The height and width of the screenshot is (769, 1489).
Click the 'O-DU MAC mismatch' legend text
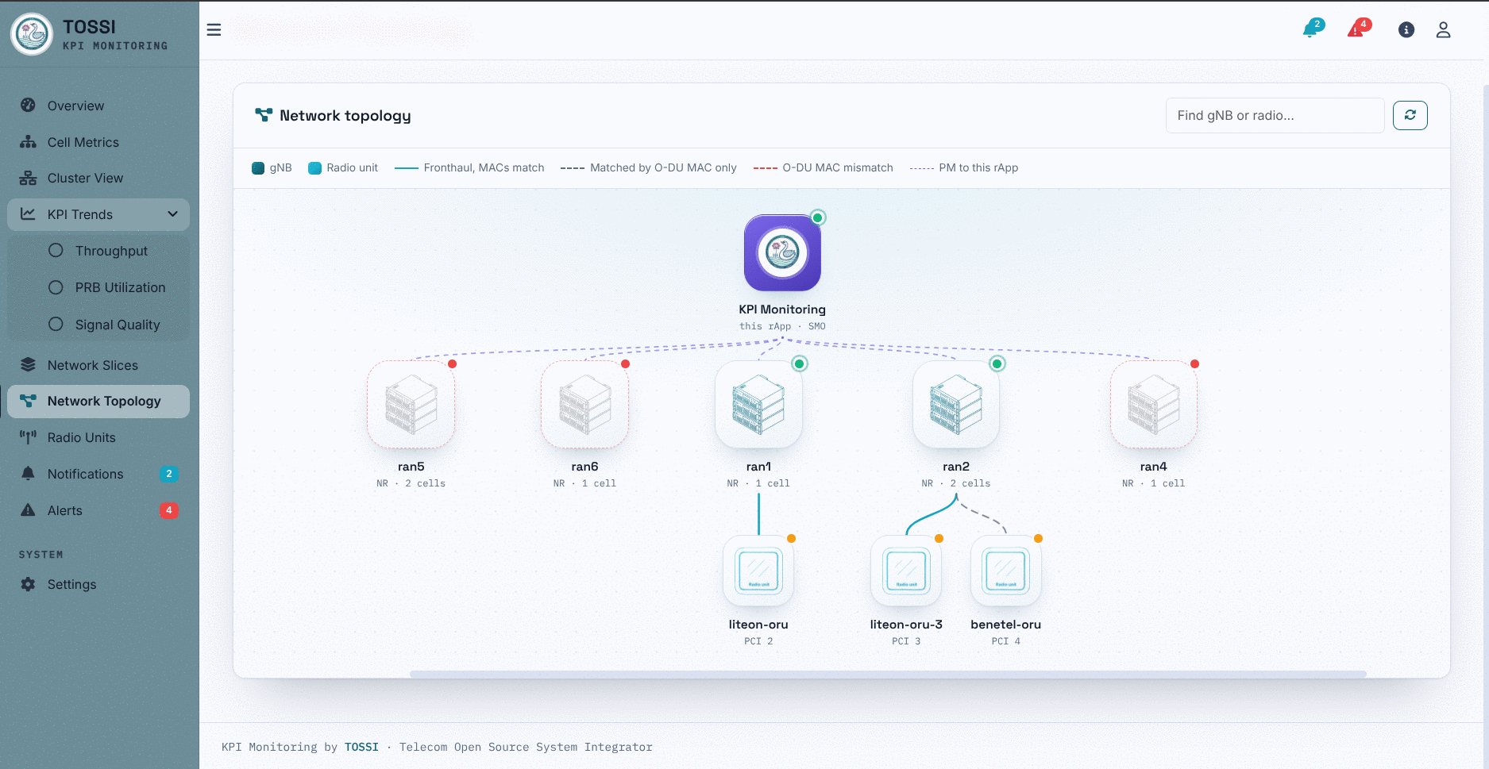[838, 168]
